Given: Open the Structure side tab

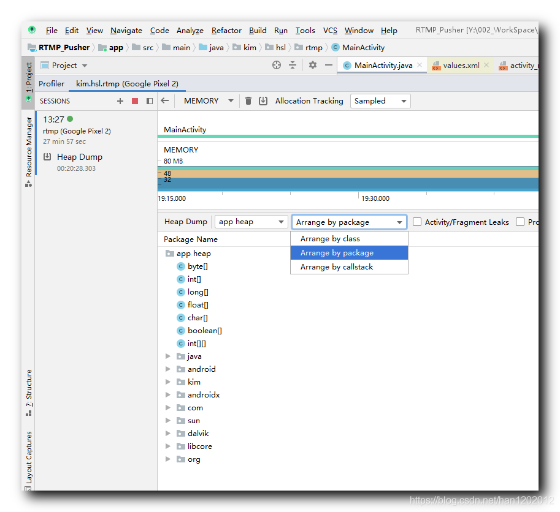Looking at the screenshot, I should [29, 392].
